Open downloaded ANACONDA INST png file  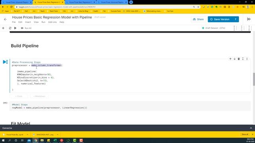click(x=43, y=135)
